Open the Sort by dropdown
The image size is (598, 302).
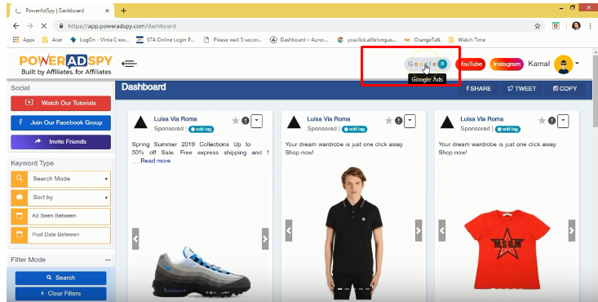coord(60,198)
